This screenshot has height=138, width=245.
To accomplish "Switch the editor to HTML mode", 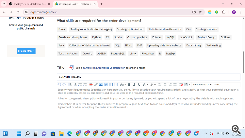I will (217, 84).
